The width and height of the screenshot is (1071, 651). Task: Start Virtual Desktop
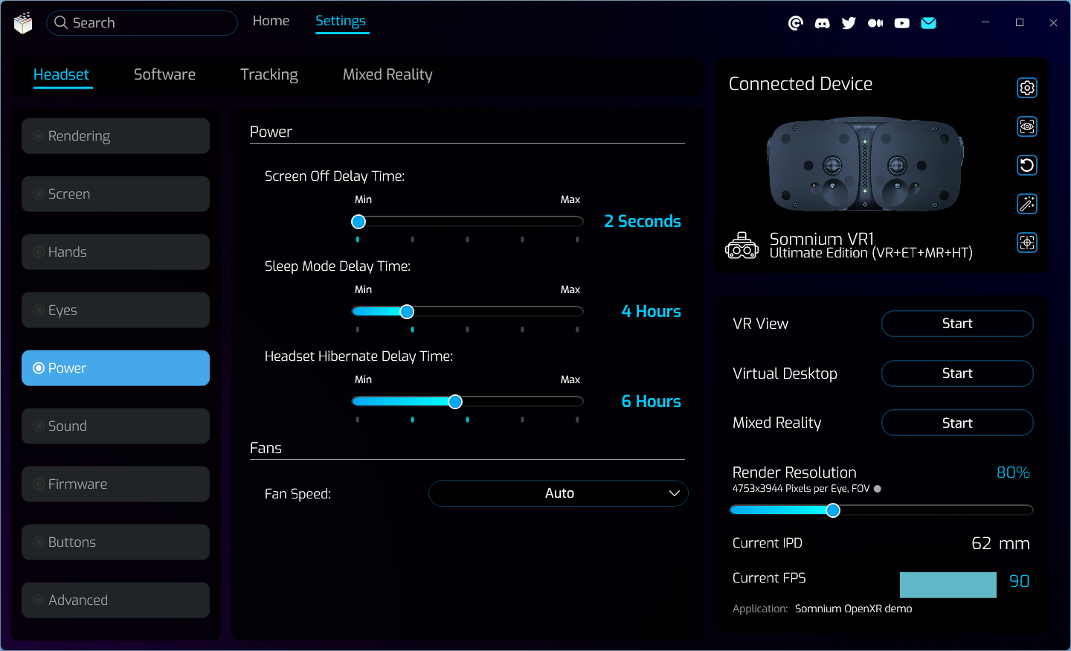point(957,373)
